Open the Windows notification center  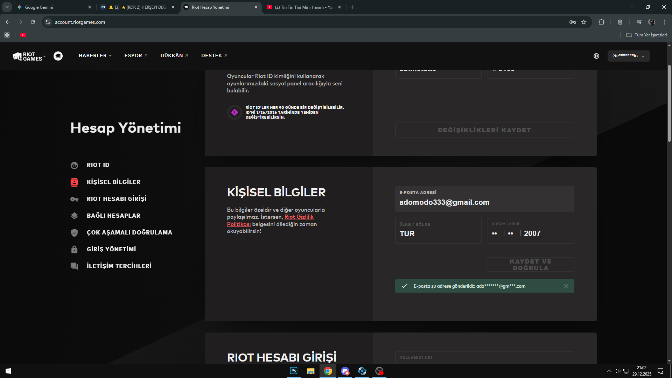coord(660,371)
